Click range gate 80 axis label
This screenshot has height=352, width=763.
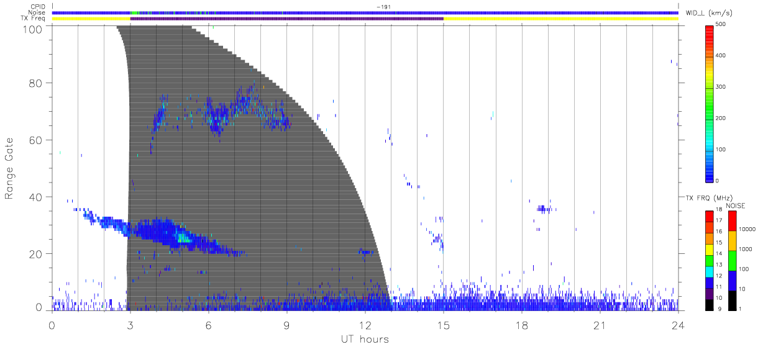coord(36,83)
